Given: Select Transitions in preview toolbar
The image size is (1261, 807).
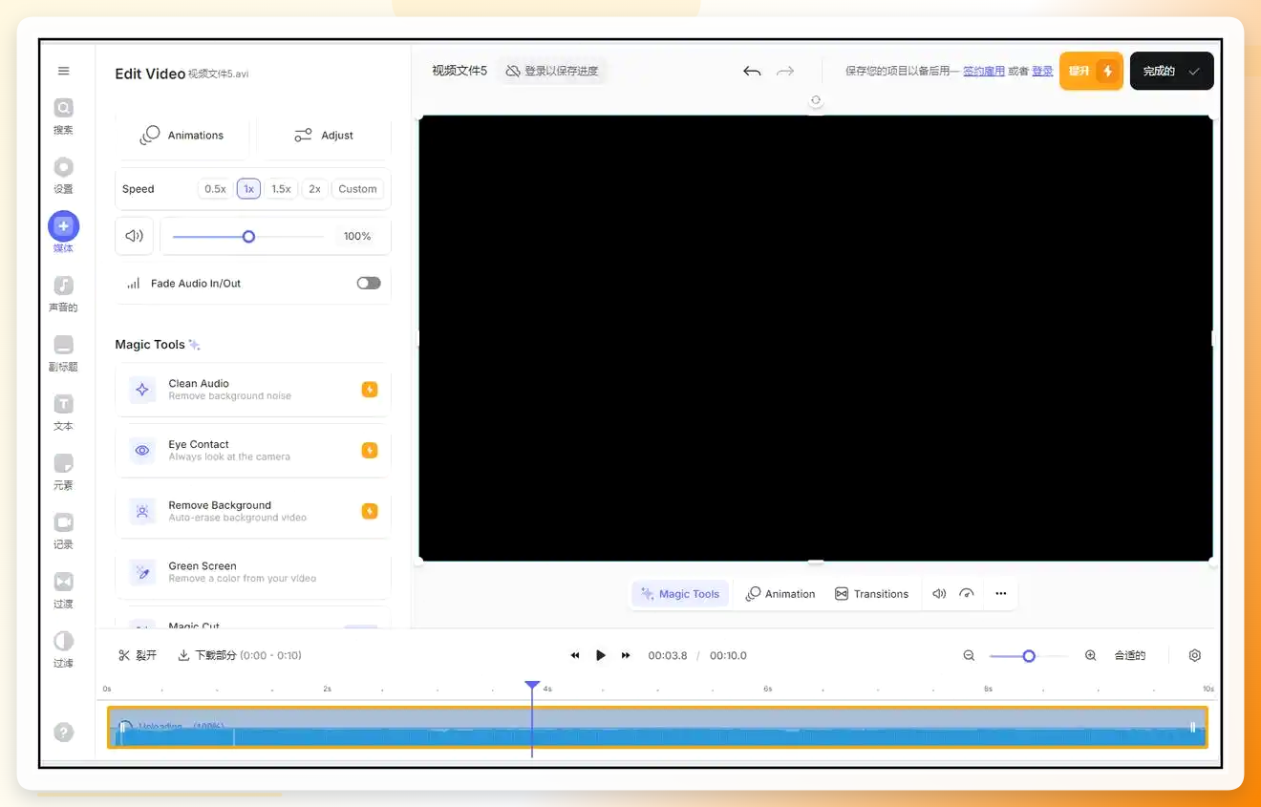Looking at the screenshot, I should pyautogui.click(x=871, y=594).
